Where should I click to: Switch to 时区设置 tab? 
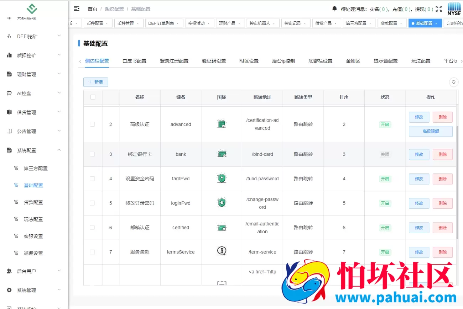pos(249,61)
